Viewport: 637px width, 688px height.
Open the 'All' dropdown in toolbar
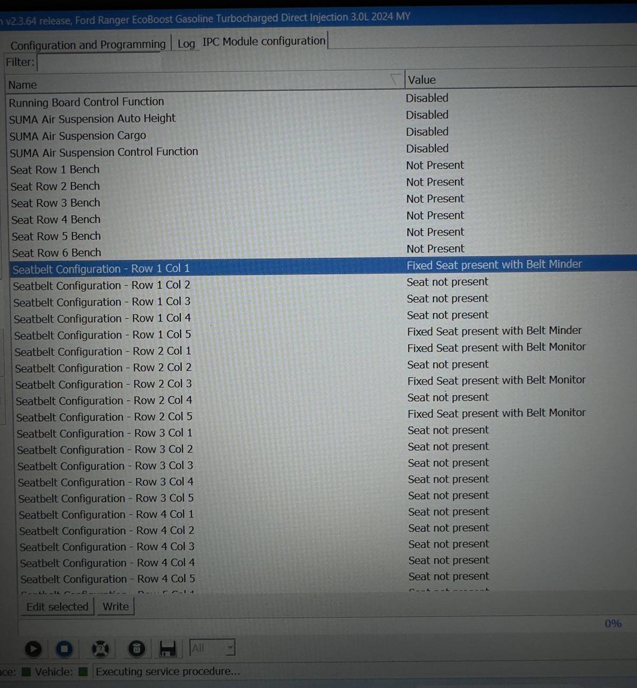point(212,648)
